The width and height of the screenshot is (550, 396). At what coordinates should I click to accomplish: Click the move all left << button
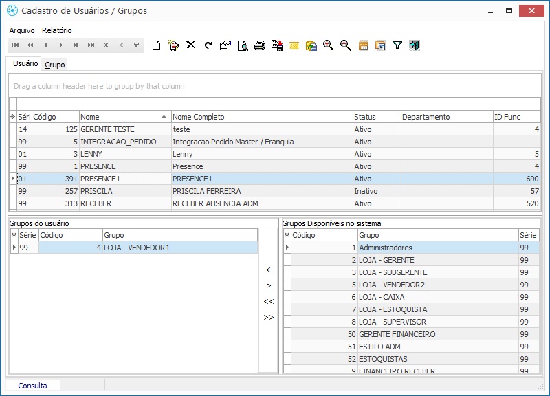268,302
